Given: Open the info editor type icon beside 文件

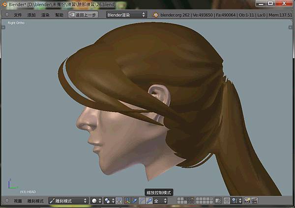Looking at the screenshot, I should pos(6,15).
